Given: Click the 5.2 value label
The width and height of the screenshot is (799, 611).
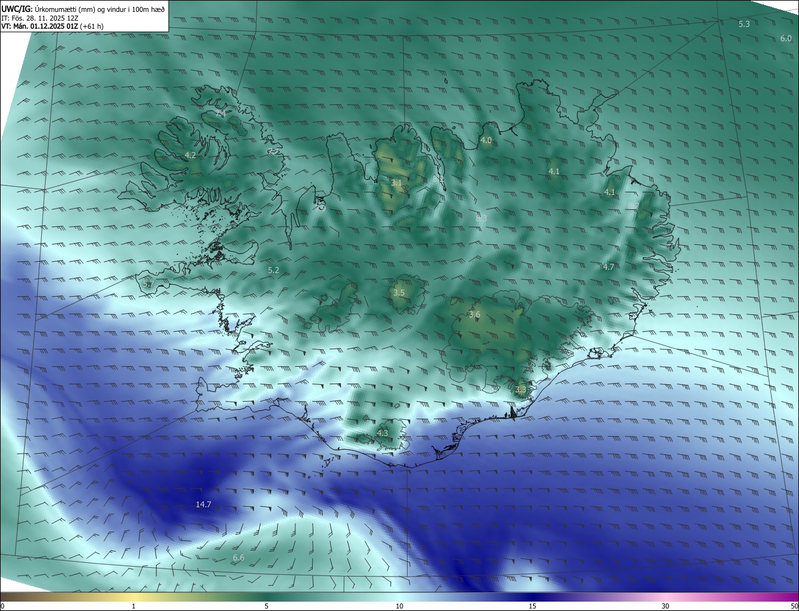Looking at the screenshot, I should pyautogui.click(x=273, y=271).
